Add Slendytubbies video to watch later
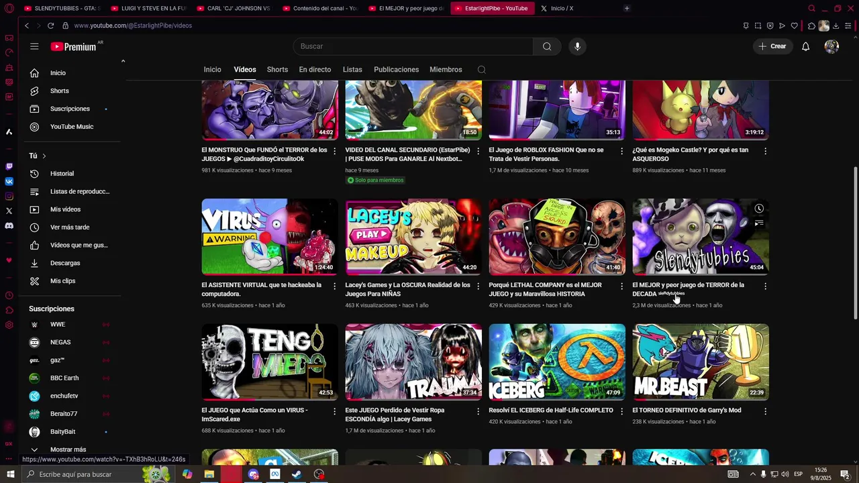 pyautogui.click(x=759, y=209)
